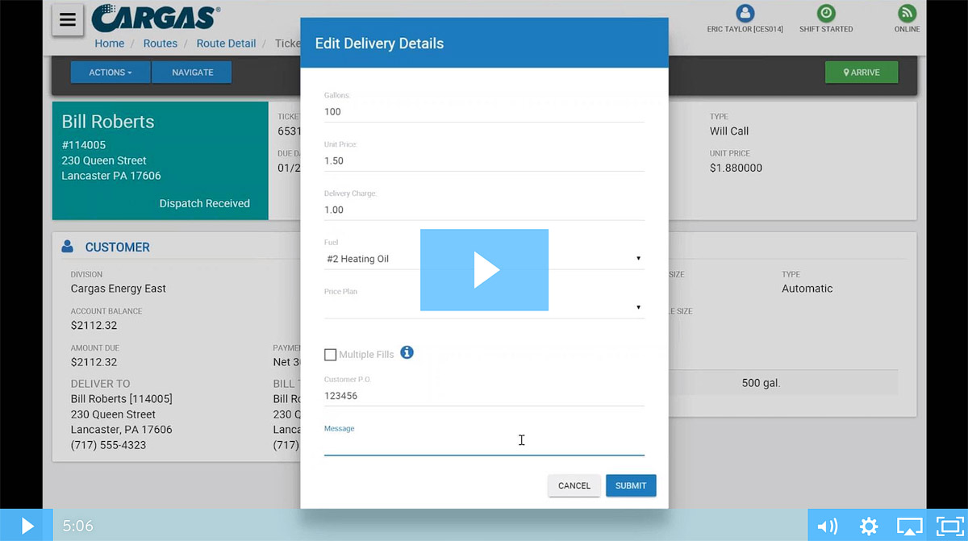The image size is (968, 541).
Task: Click the 500 gal. tank value
Action: point(761,383)
